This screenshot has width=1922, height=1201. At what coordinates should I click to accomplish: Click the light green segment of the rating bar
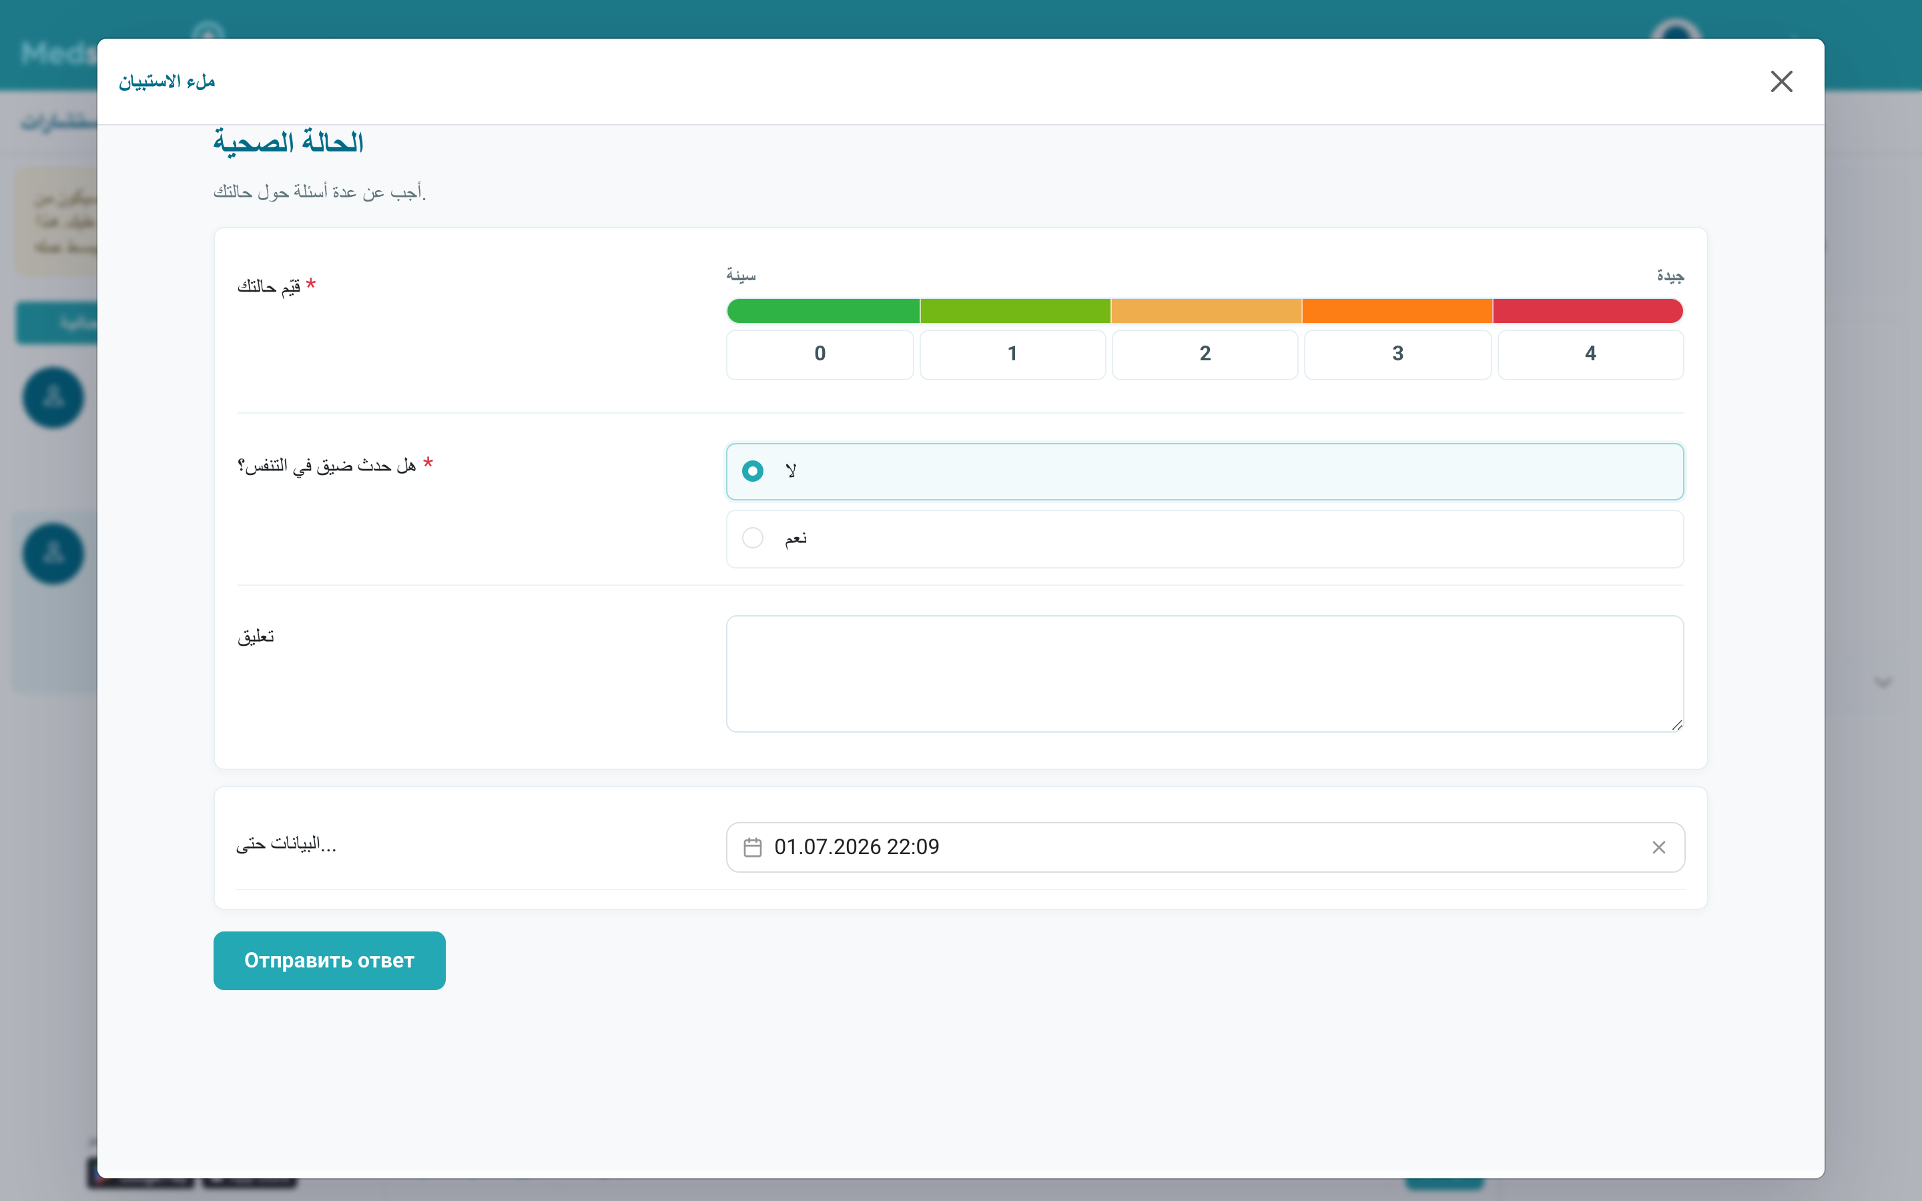pyautogui.click(x=1015, y=310)
